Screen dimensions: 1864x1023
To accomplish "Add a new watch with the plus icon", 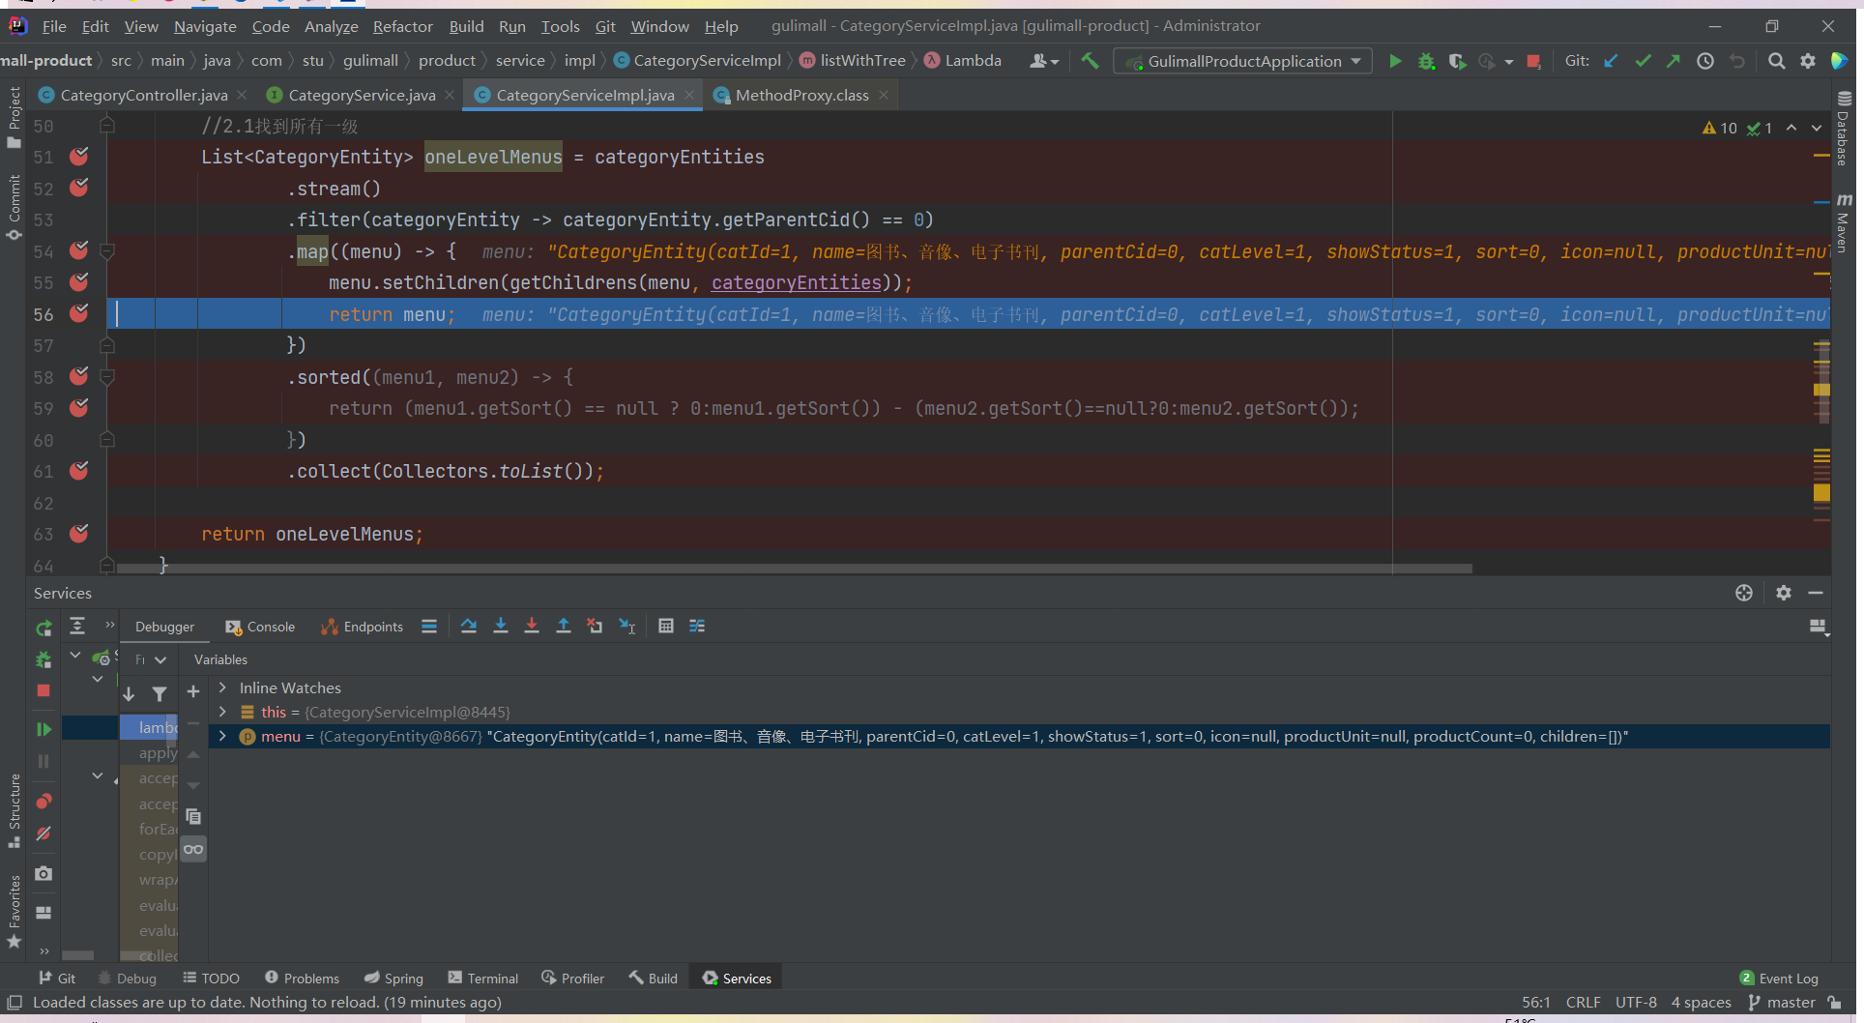I will [193, 691].
